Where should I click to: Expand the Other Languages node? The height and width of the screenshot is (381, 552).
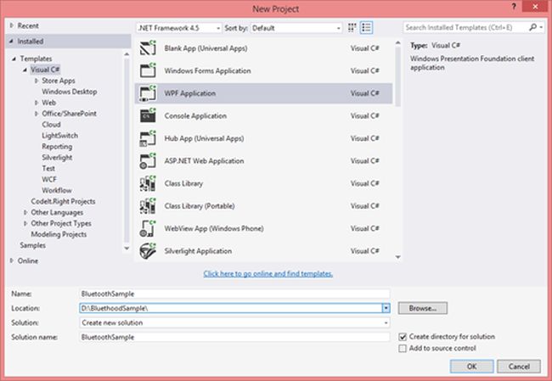(x=25, y=212)
